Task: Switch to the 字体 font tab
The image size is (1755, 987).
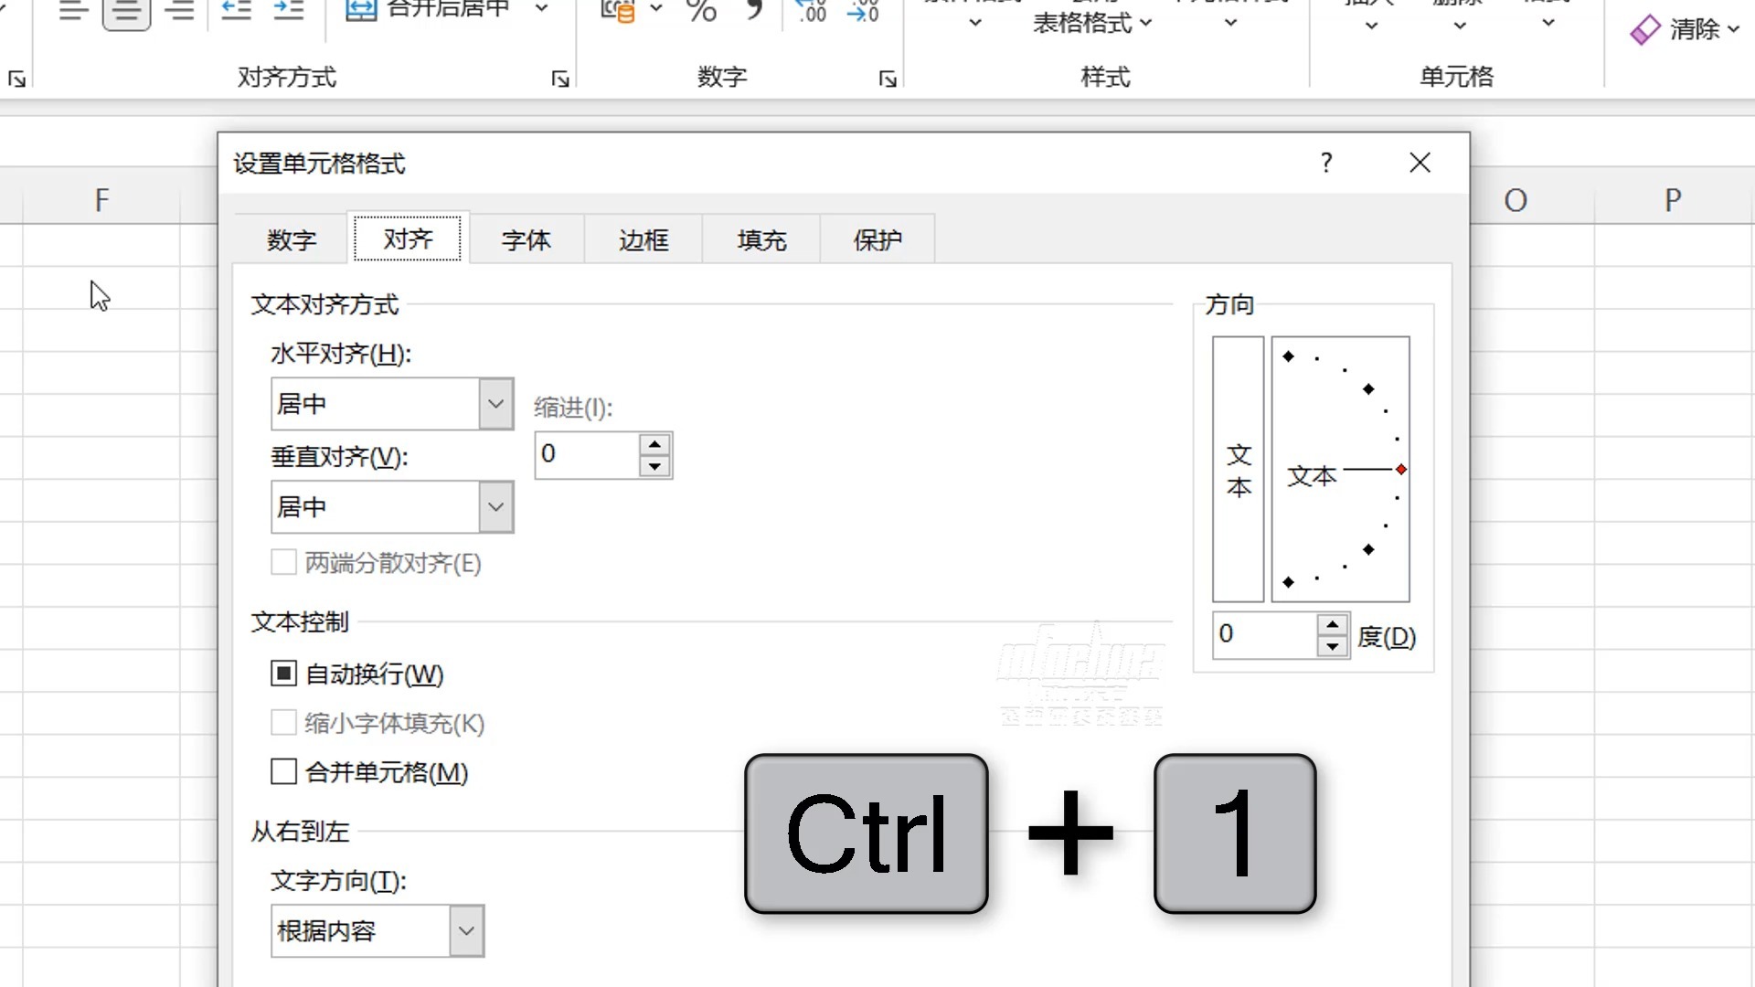Action: [526, 240]
